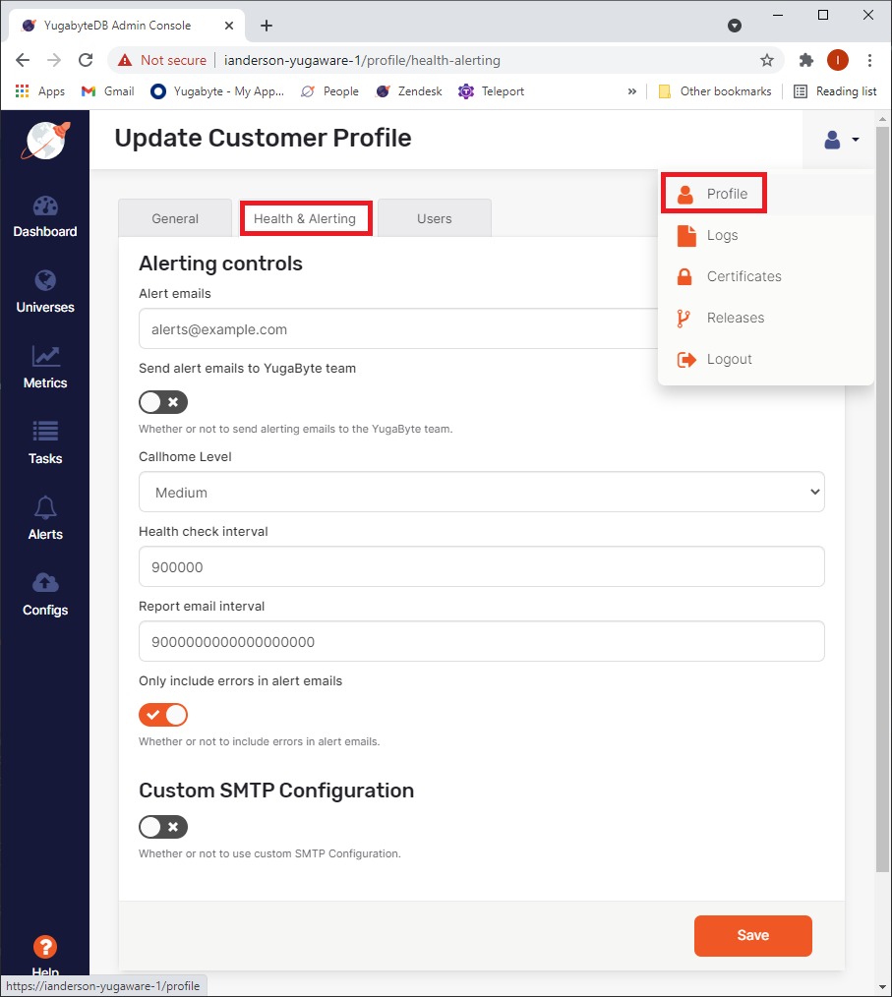Go to Tasks list icon
892x997 pixels.
pyautogui.click(x=45, y=433)
